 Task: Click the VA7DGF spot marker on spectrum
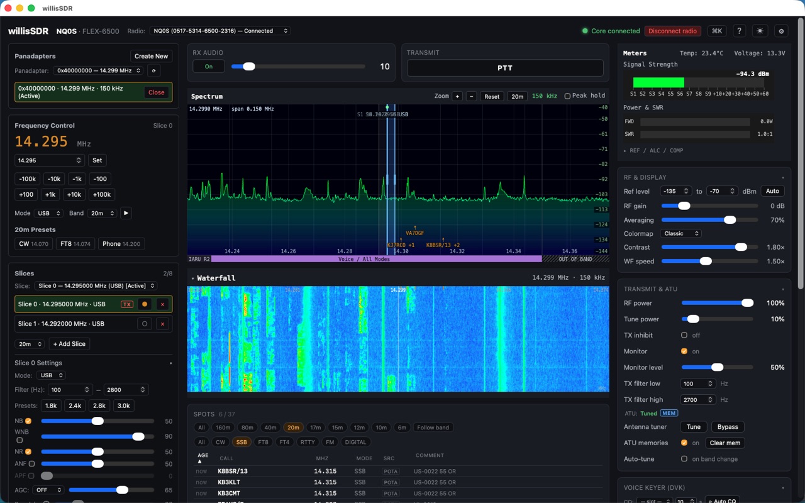pos(415,233)
